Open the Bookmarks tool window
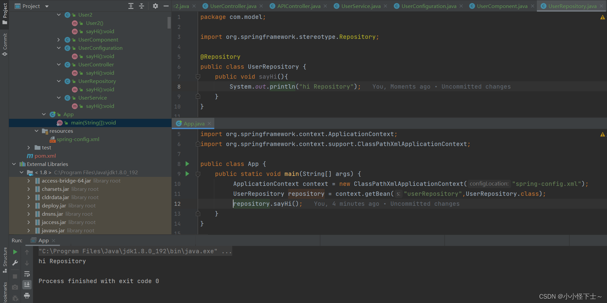Viewport: 607px width, 303px height. (x=5, y=292)
